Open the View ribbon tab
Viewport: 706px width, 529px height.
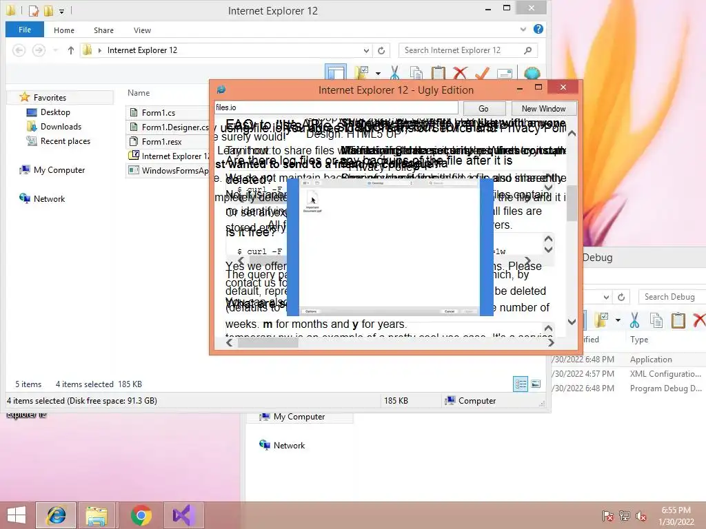[142, 30]
